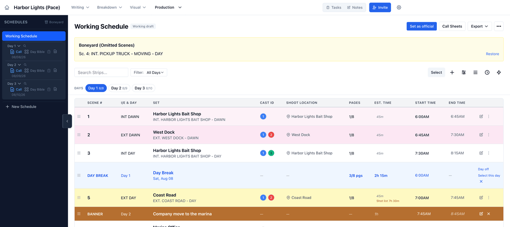Screen dimensions: 510x227
Task: Expand Day 2 in sidebar
Action: coord(19,65)
